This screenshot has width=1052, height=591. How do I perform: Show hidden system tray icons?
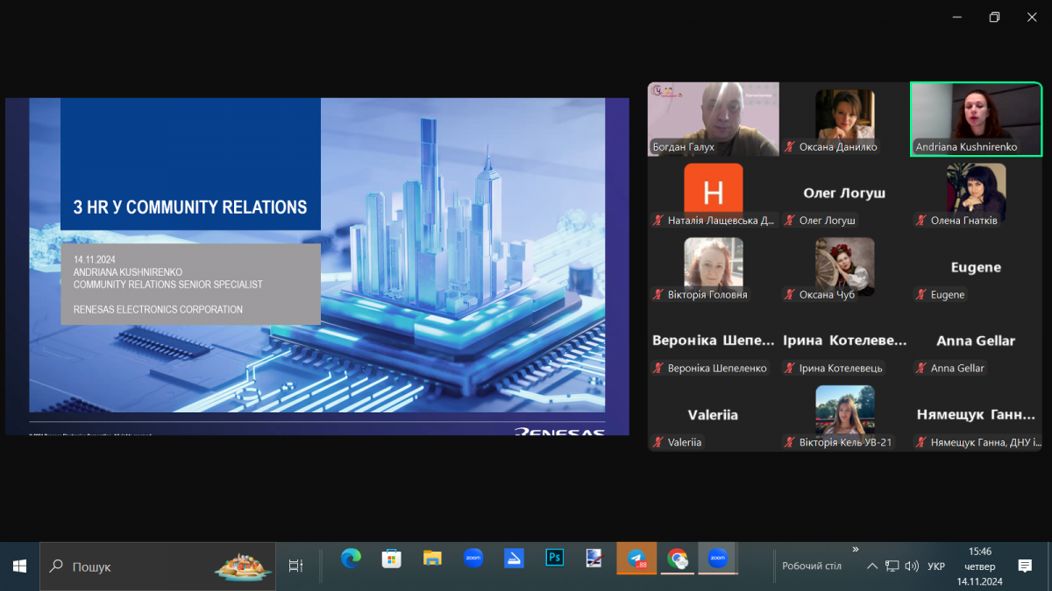[872, 566]
